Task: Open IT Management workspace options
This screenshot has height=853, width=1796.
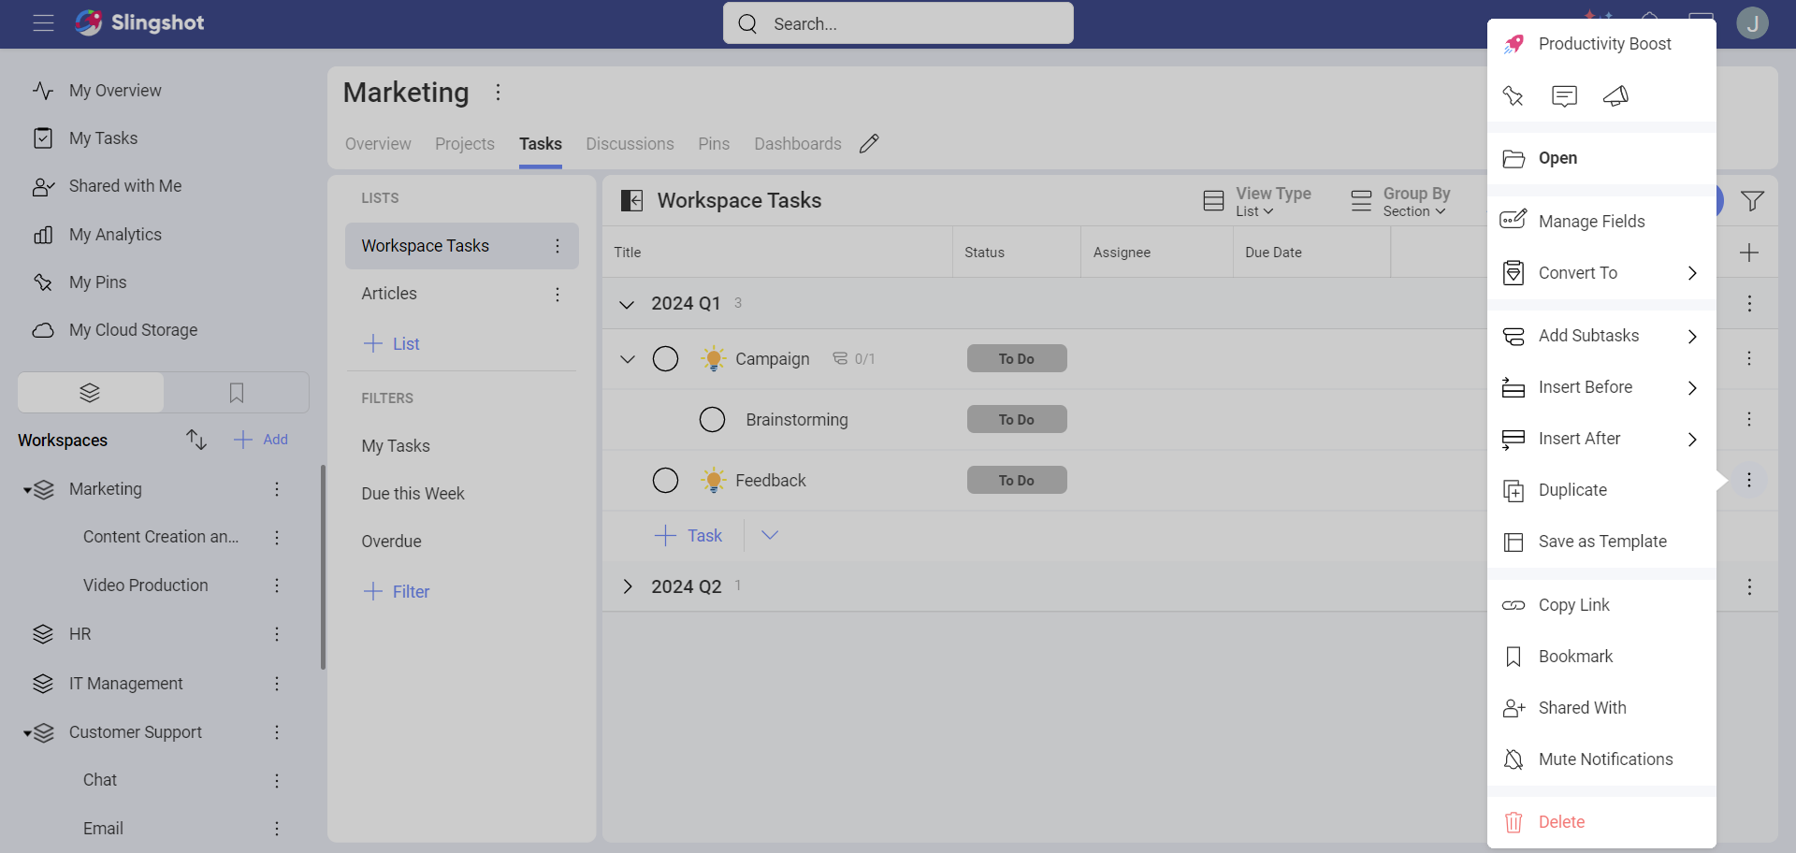Action: coord(277,684)
